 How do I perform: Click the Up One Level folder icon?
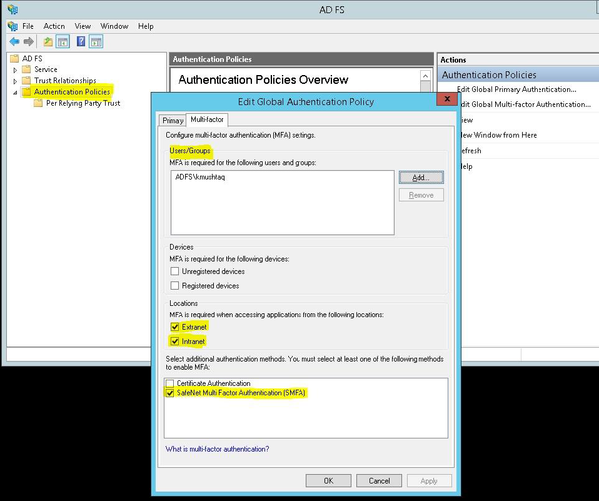(x=48, y=42)
